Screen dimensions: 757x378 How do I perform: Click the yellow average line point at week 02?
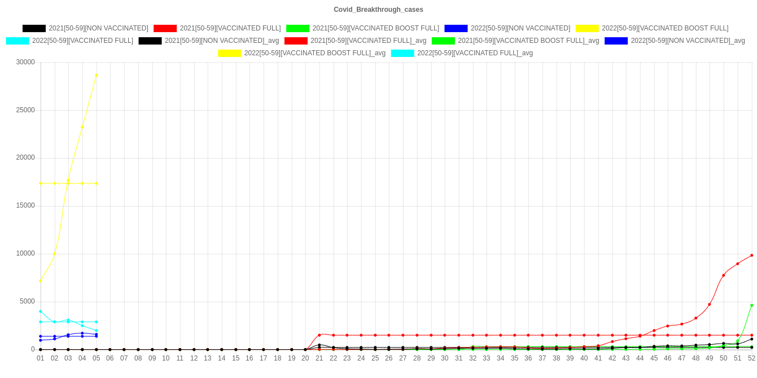[55, 183]
